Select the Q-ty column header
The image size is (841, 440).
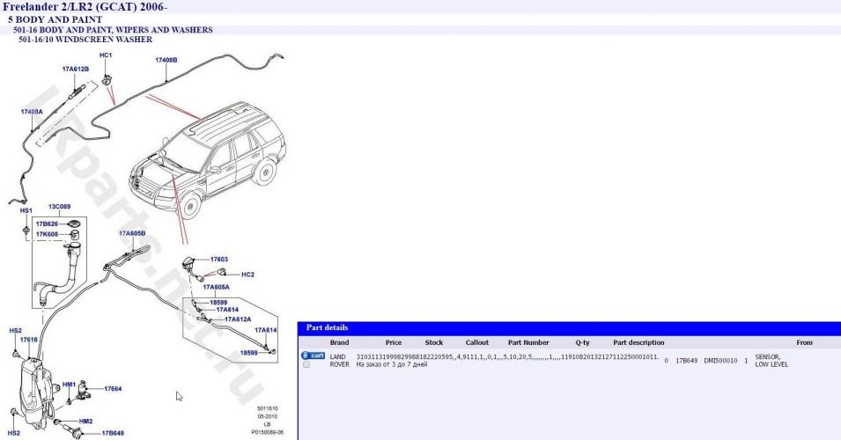click(582, 342)
